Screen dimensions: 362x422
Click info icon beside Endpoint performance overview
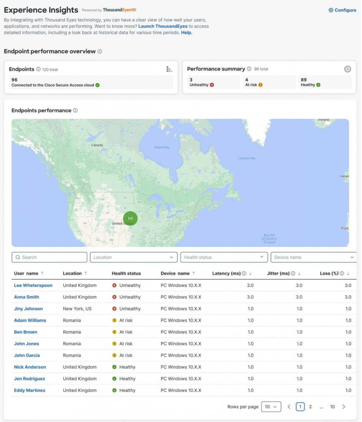[99, 52]
